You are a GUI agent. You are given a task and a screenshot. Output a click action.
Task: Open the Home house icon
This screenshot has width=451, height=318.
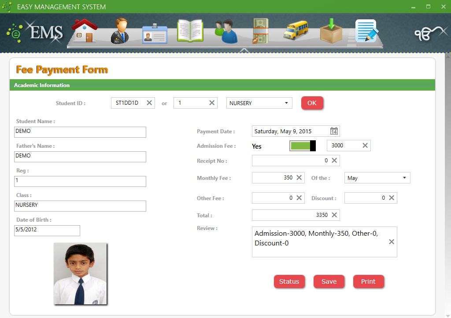pos(85,32)
